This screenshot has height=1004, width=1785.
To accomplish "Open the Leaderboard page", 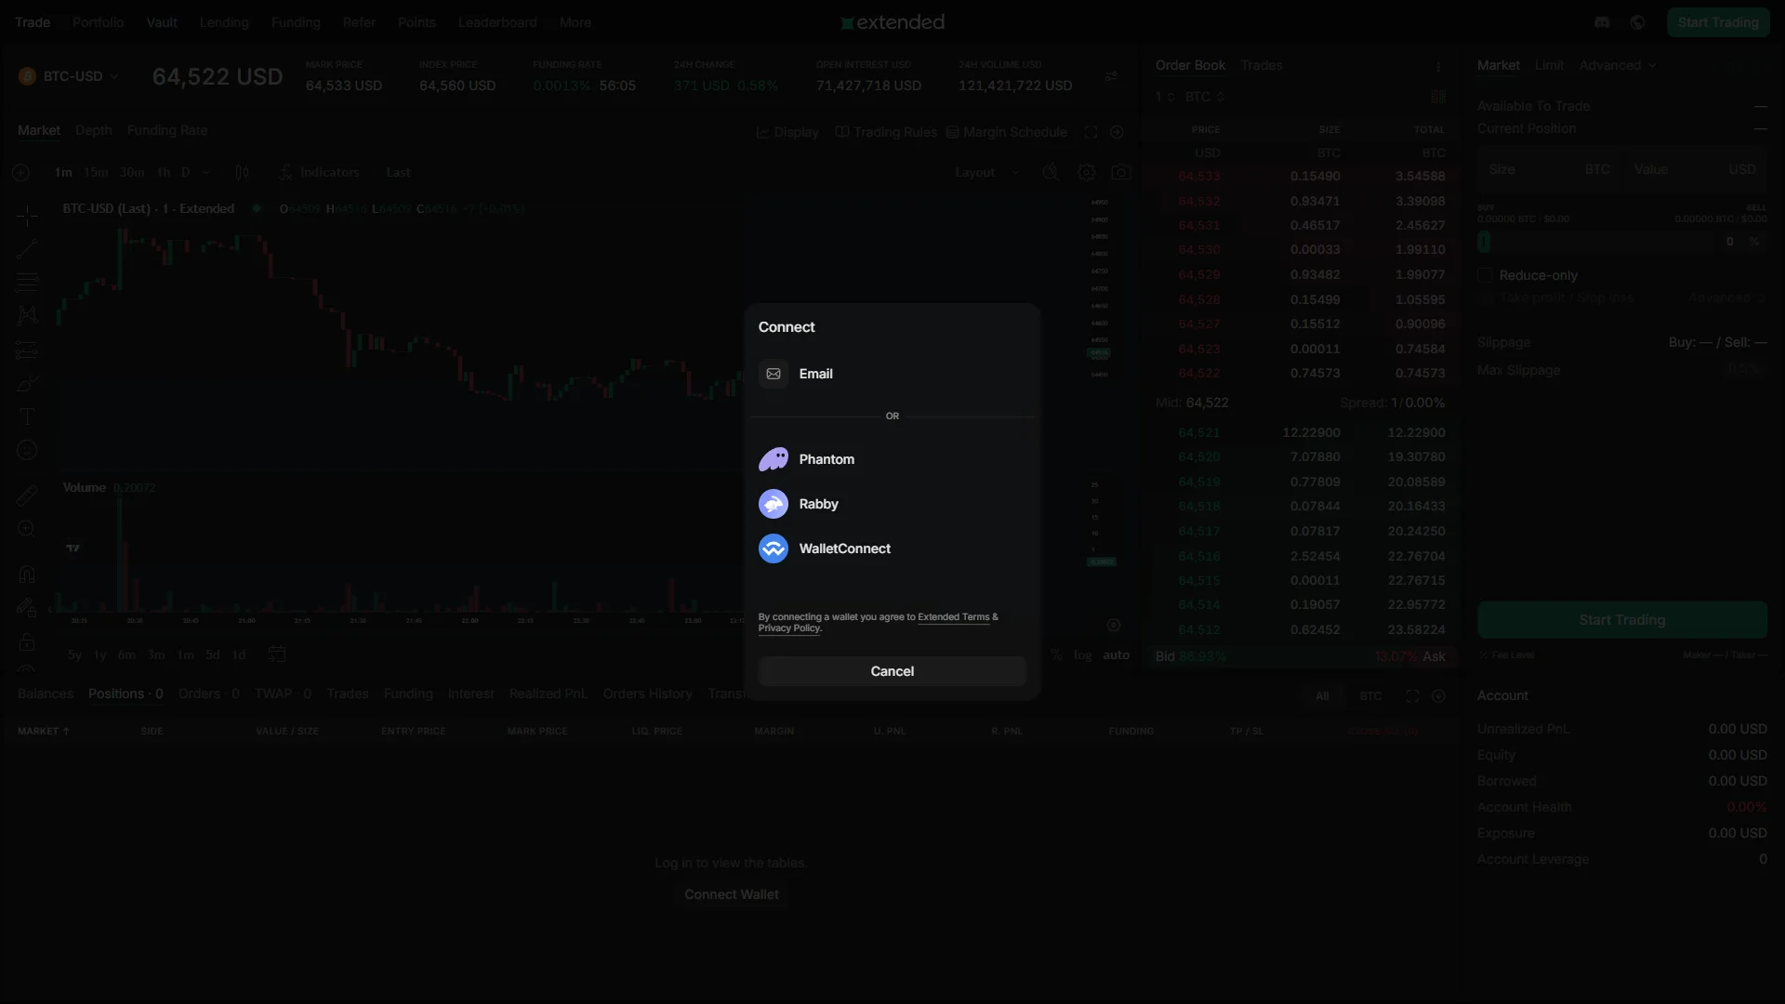I will (497, 22).
